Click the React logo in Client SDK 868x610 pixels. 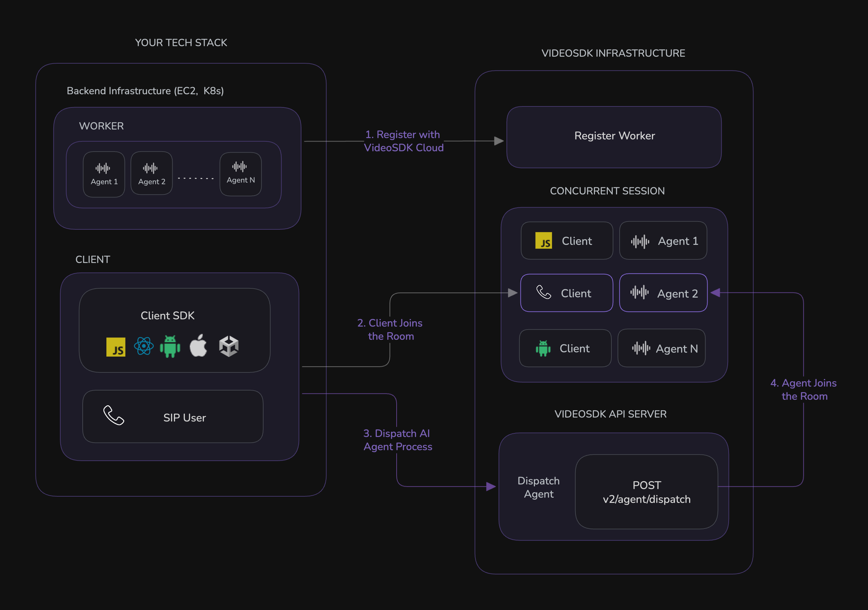click(144, 346)
